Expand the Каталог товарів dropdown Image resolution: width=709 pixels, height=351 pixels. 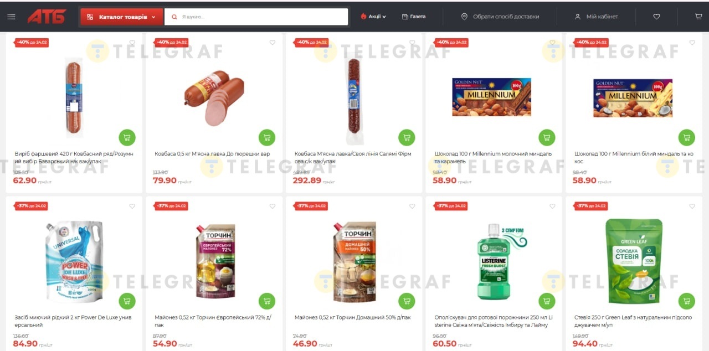(122, 17)
